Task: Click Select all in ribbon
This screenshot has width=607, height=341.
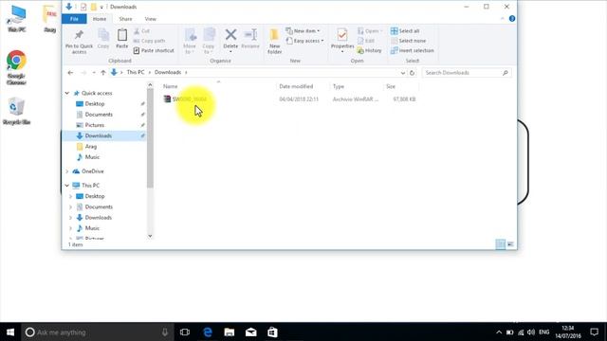Action: tap(405, 31)
